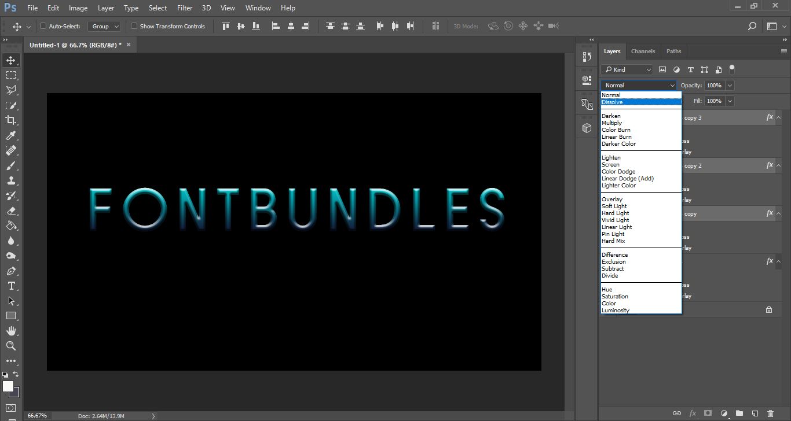This screenshot has width=791, height=421.
Task: Select the Rectangular Marquee tool
Action: (11, 75)
